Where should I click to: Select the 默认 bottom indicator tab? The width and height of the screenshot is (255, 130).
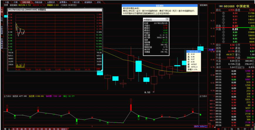(7, 129)
